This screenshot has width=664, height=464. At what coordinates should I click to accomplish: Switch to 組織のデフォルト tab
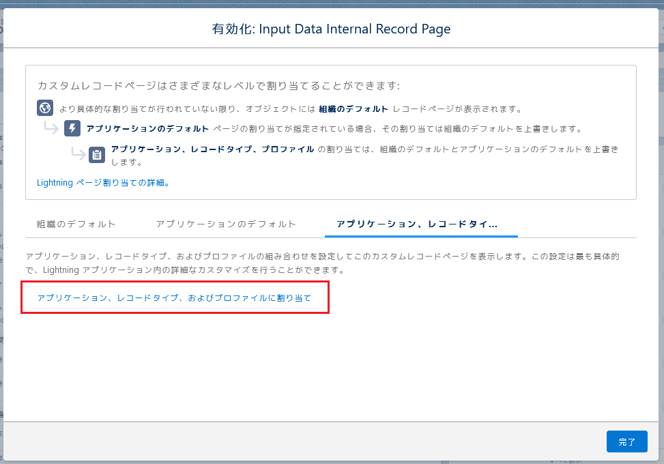(x=76, y=224)
